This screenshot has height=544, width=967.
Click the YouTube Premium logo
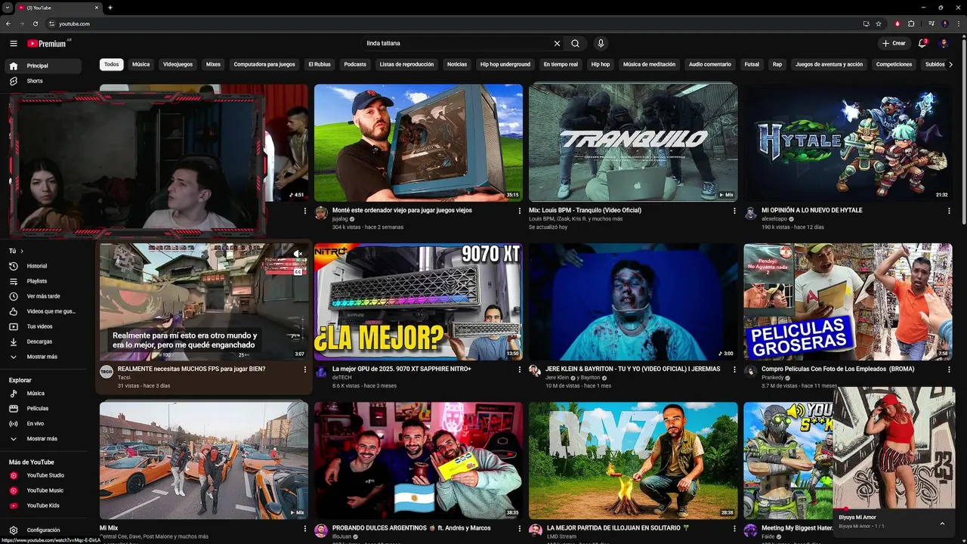[x=47, y=44]
